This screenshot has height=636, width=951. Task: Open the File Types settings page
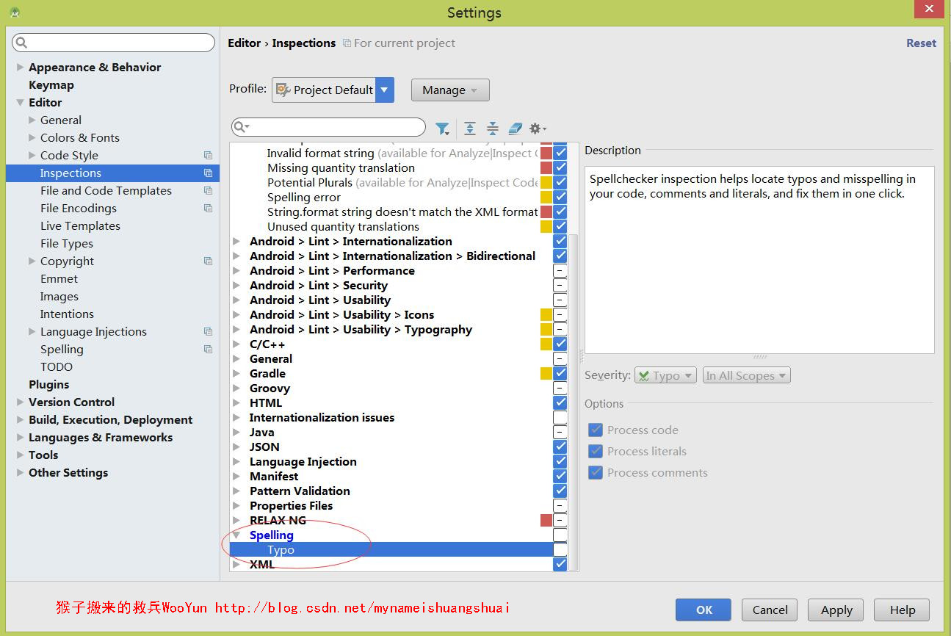pyautogui.click(x=67, y=243)
